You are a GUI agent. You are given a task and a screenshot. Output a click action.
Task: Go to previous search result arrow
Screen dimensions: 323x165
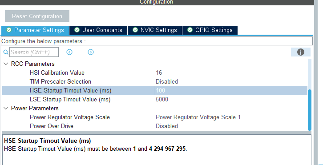coord(69,52)
